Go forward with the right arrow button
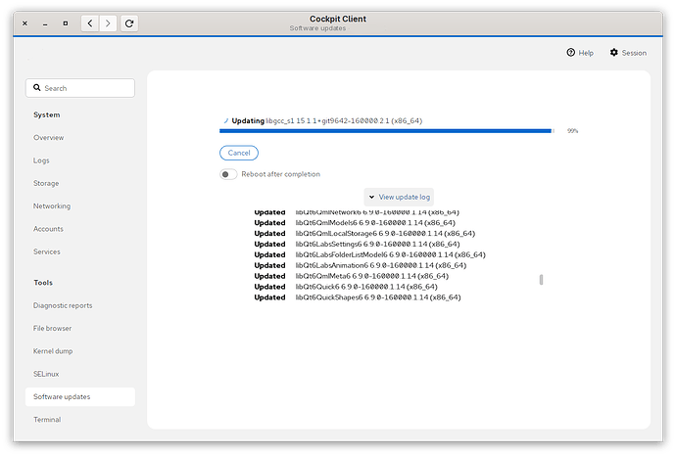The height and width of the screenshot is (455, 676). pyautogui.click(x=108, y=23)
